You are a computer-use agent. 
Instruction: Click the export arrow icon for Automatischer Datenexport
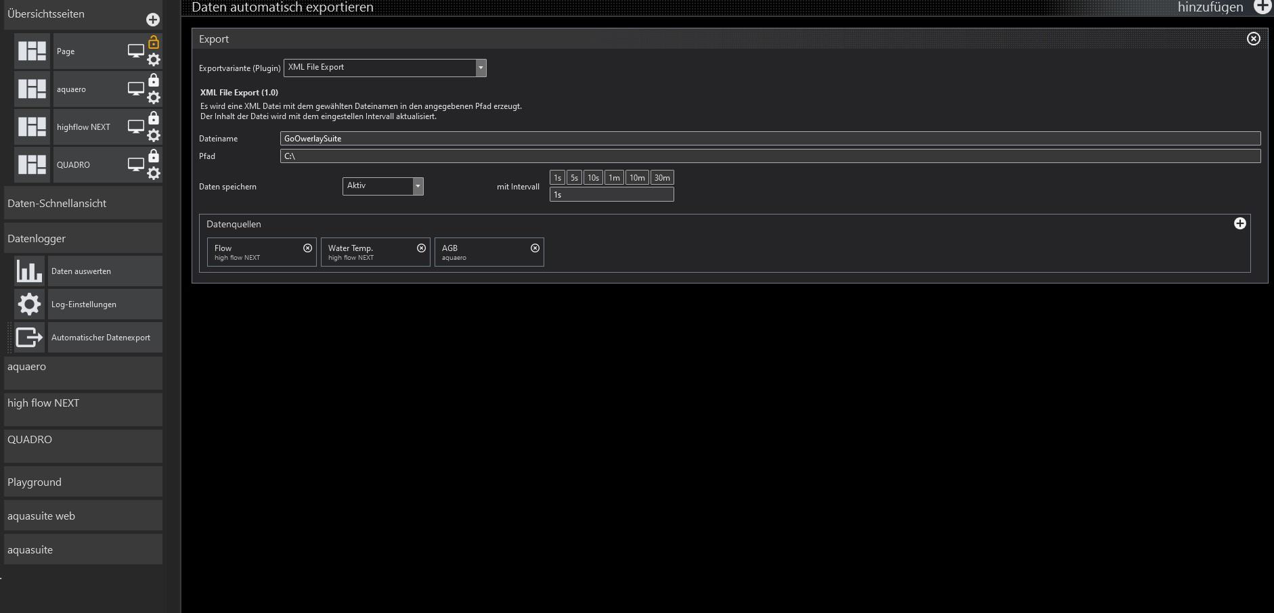pyautogui.click(x=29, y=337)
